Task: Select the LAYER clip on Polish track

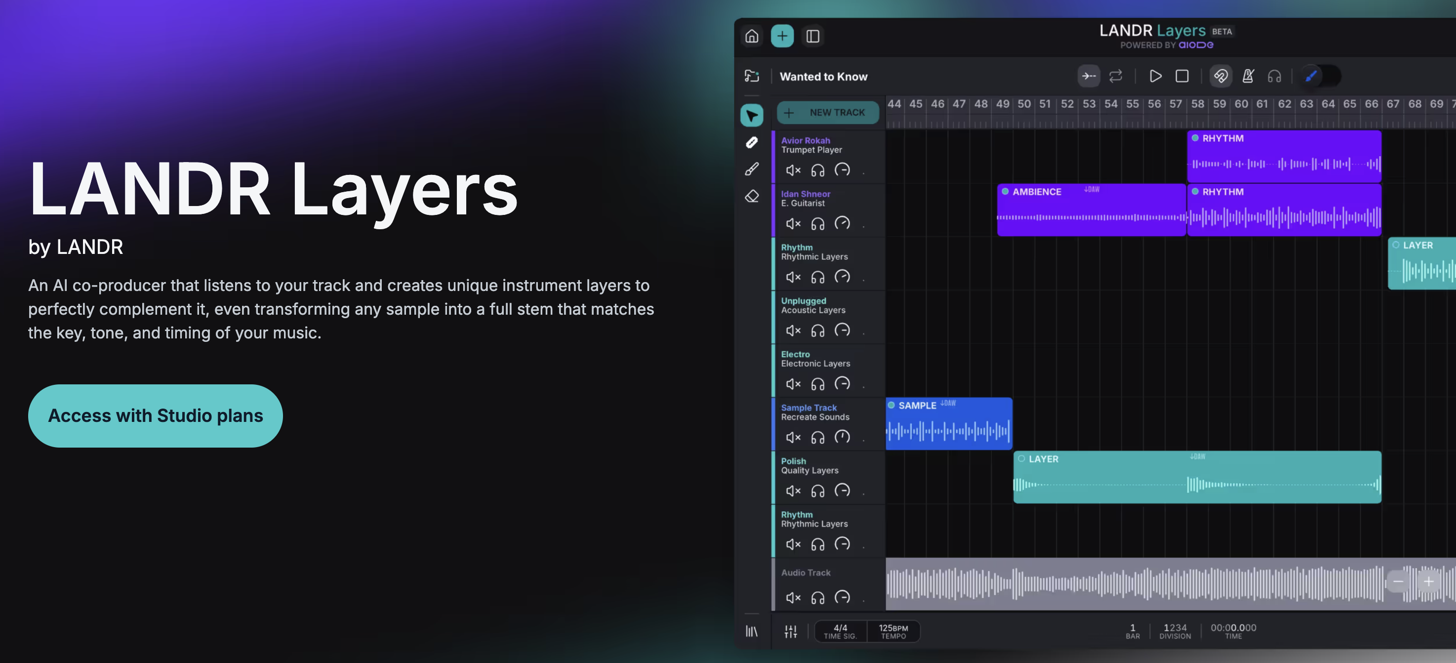Action: tap(1197, 477)
